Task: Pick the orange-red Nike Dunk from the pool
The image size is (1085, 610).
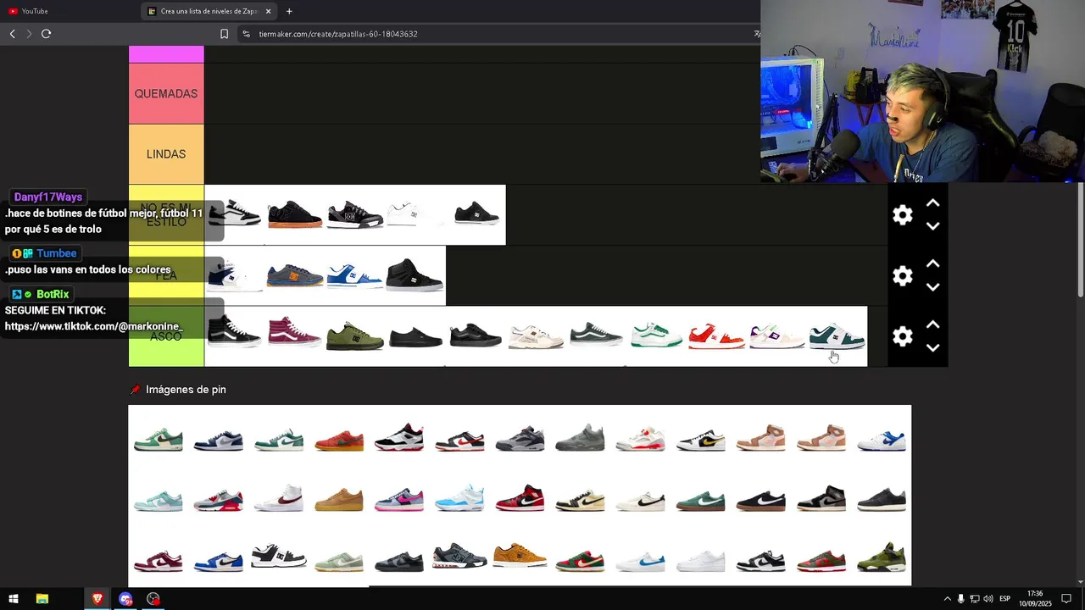Action: pos(339,440)
